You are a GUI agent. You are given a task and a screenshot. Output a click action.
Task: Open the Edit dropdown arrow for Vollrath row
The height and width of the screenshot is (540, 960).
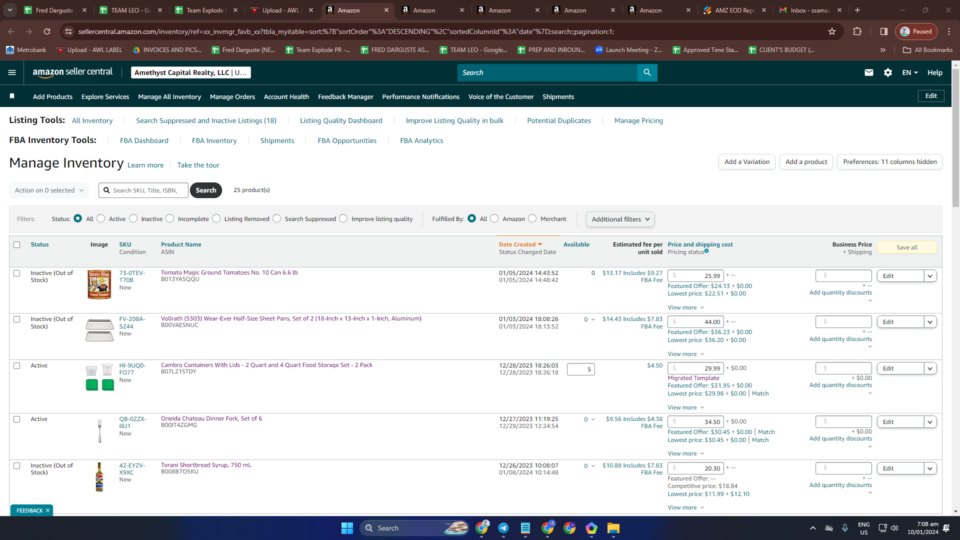930,322
